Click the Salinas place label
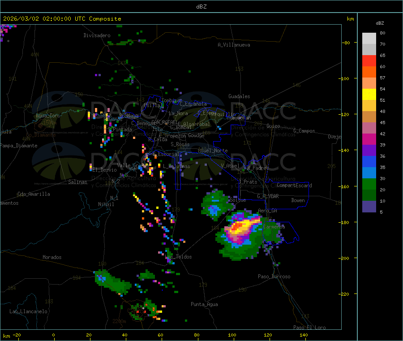Image resolution: width=403 pixels, height=341 pixels. pyautogui.click(x=77, y=182)
